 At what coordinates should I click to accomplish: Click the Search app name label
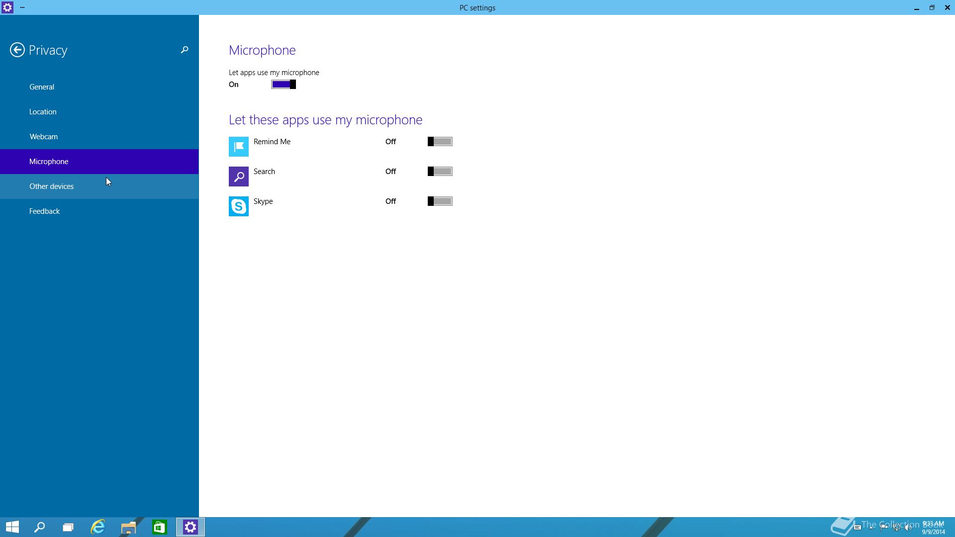(x=264, y=172)
